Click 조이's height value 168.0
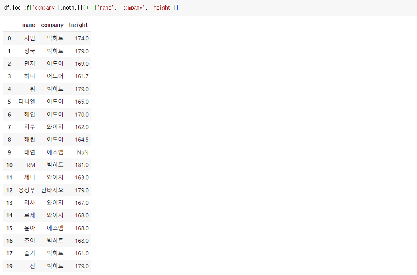This screenshot has width=417, height=275. [x=82, y=241]
